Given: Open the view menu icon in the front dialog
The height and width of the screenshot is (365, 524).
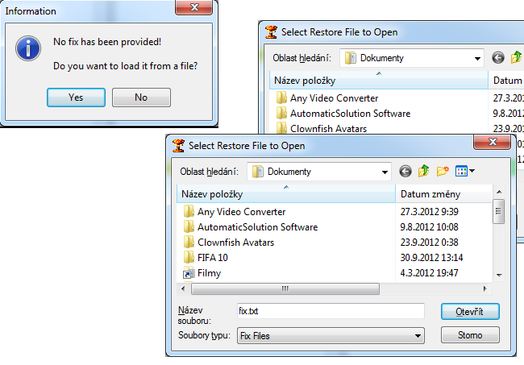Looking at the screenshot, I should [x=465, y=171].
